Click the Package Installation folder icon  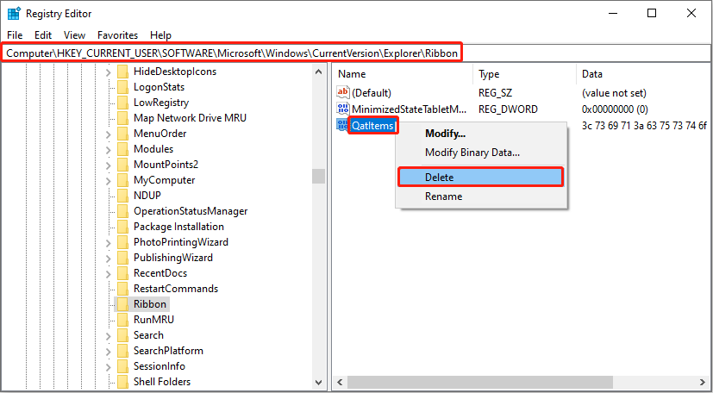tap(122, 227)
